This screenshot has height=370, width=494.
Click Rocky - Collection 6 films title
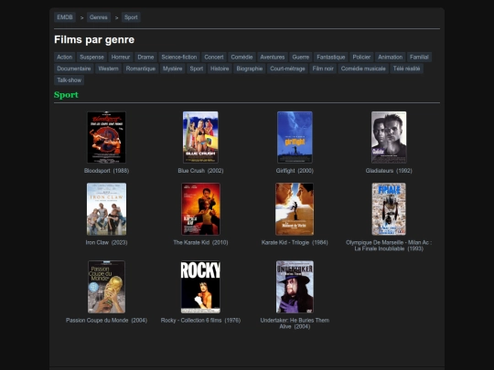[x=200, y=321]
